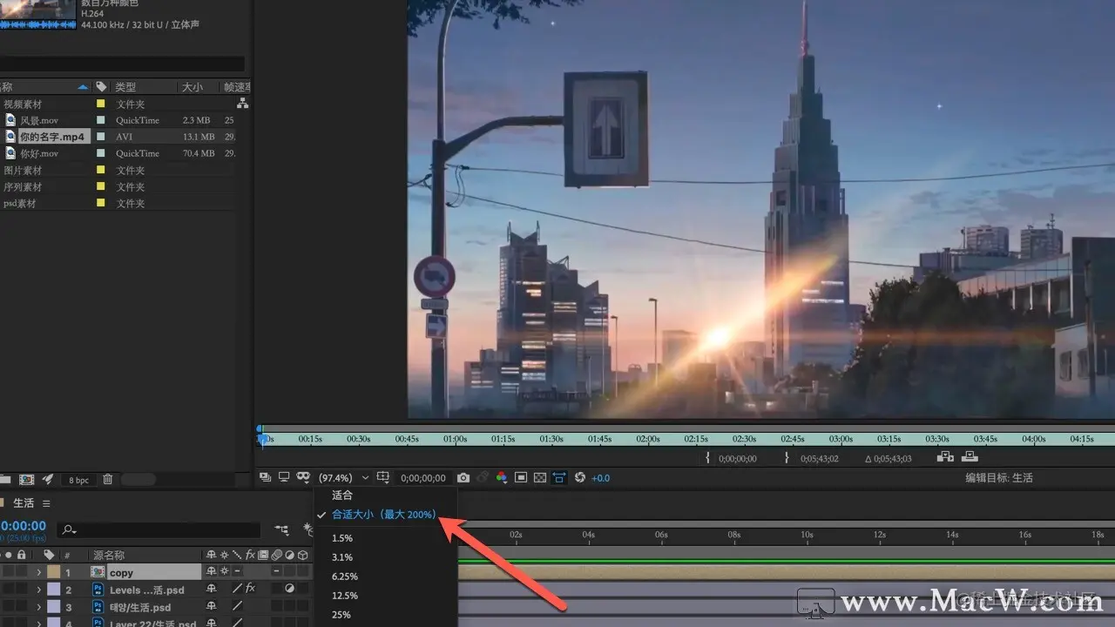
Task: Toggle the transparency grid icon
Action: [x=540, y=478]
